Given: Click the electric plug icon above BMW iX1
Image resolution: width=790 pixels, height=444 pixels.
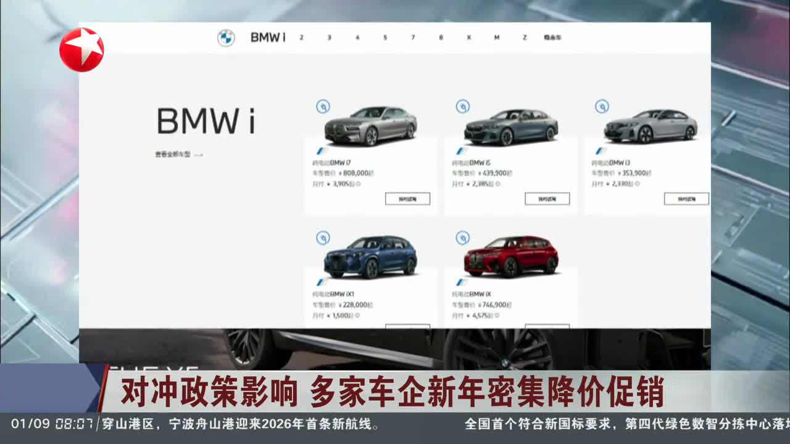Looking at the screenshot, I should point(323,238).
